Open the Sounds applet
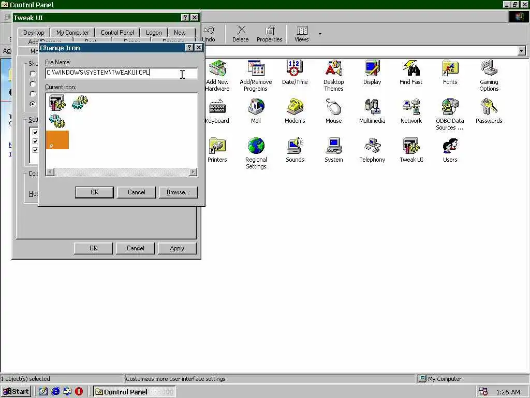Image resolution: width=530 pixels, height=398 pixels. 295,150
